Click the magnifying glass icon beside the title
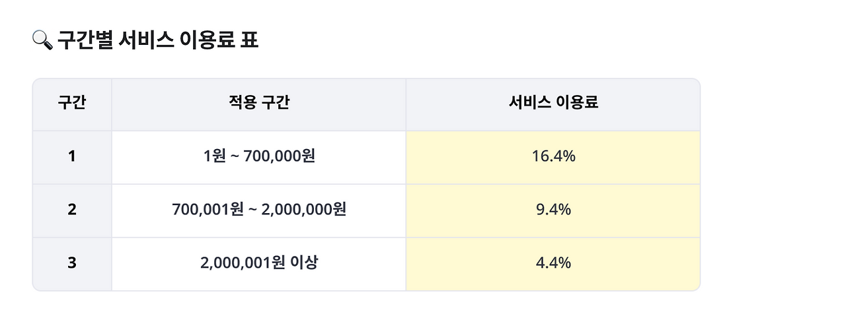Screen dimensions: 846x316 tap(41, 41)
